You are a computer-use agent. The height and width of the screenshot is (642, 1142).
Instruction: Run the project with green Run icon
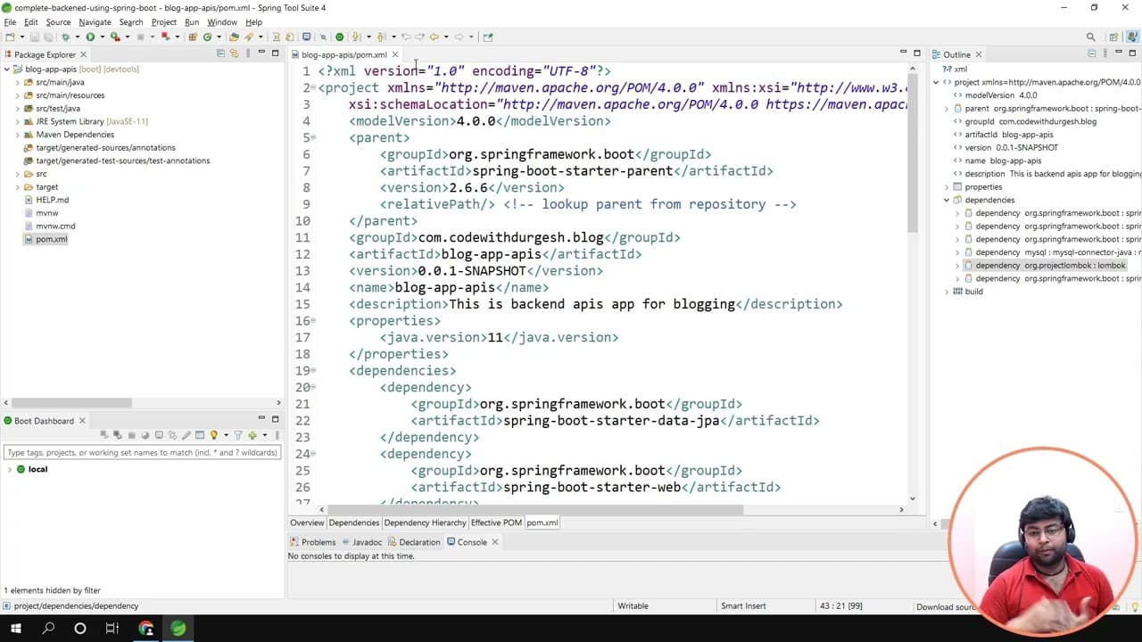coord(90,37)
